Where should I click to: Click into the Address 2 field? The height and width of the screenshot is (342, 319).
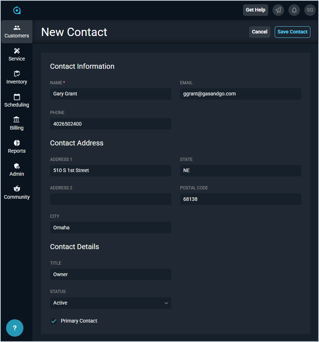pyautogui.click(x=111, y=199)
